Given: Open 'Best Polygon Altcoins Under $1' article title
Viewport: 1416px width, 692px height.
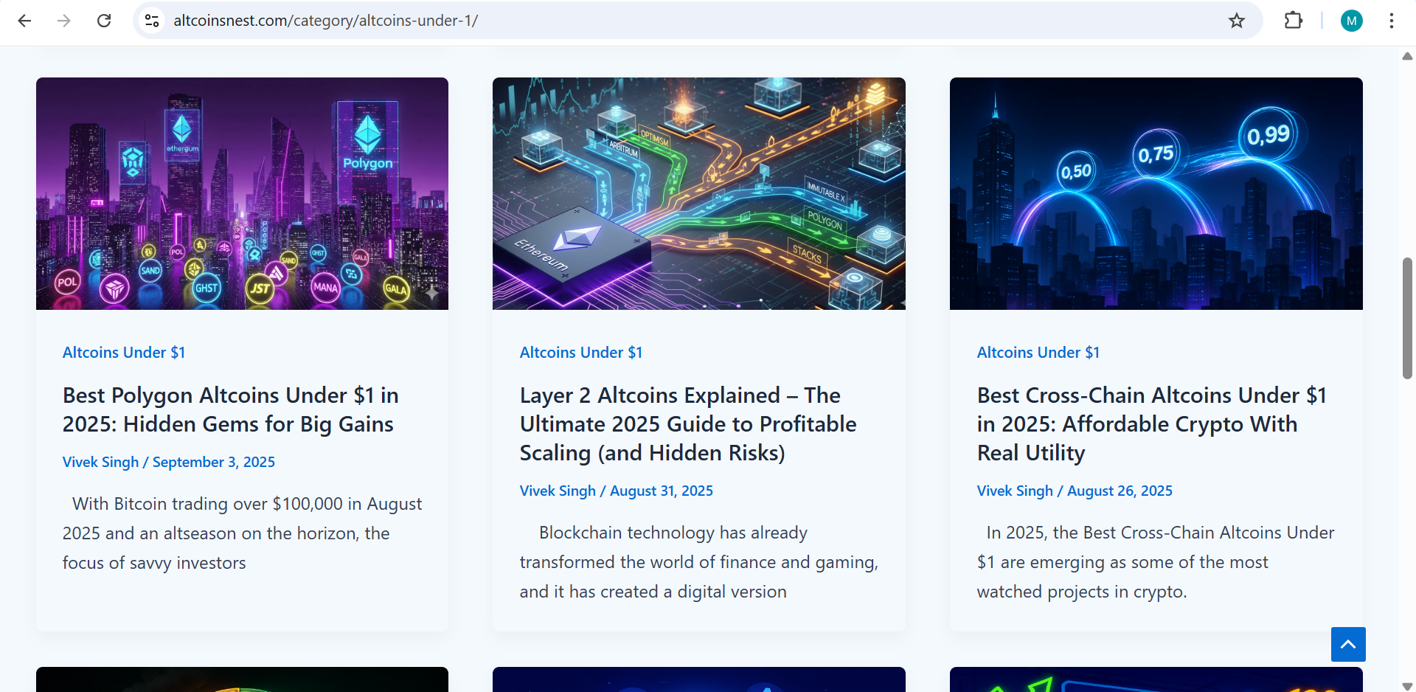Looking at the screenshot, I should point(230,409).
